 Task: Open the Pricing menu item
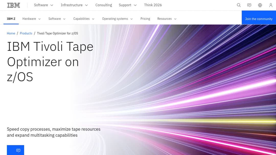[x=145, y=19]
